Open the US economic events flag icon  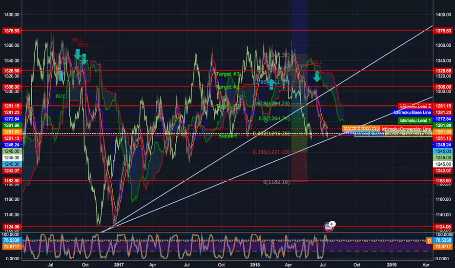pyautogui.click(x=329, y=227)
